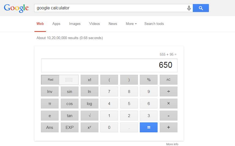This screenshot has width=235, height=146.
Task: Open the Videos results tab
Action: [94, 24]
